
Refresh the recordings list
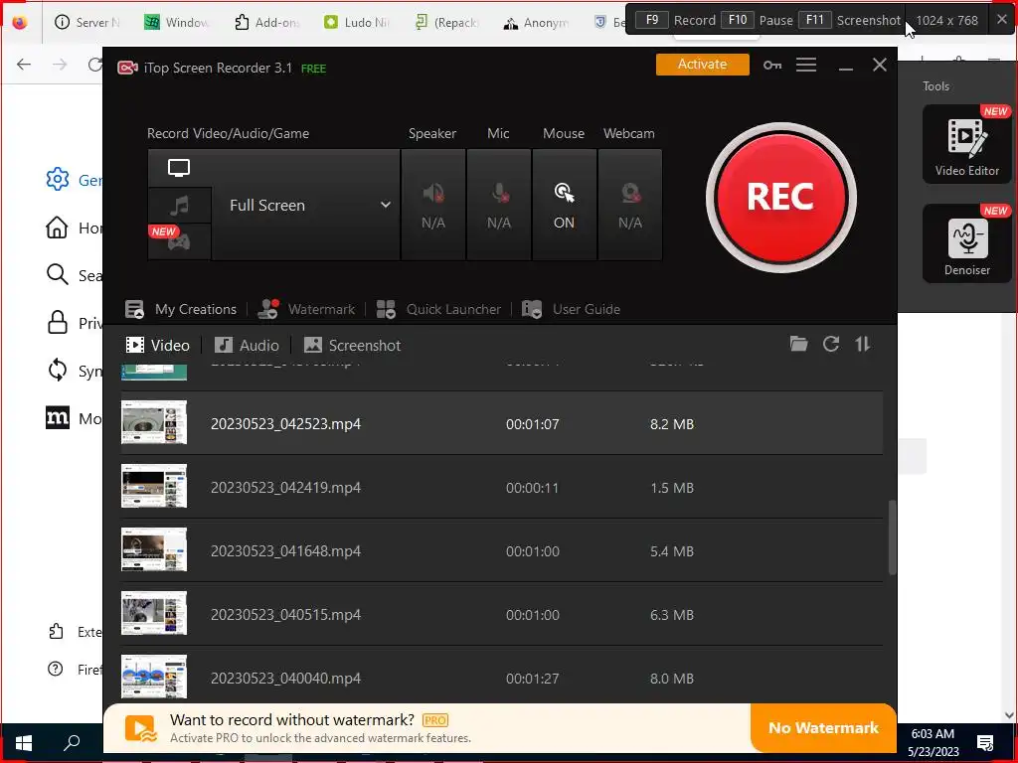[x=831, y=344]
